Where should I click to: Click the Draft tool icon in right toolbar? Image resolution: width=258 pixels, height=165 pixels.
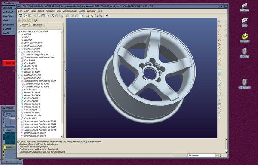[x=219, y=84]
